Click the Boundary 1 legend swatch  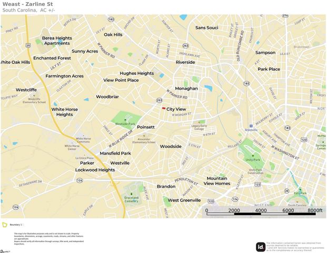(5, 225)
